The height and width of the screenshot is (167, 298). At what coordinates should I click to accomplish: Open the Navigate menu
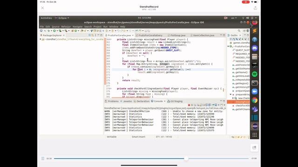pos(78,27)
